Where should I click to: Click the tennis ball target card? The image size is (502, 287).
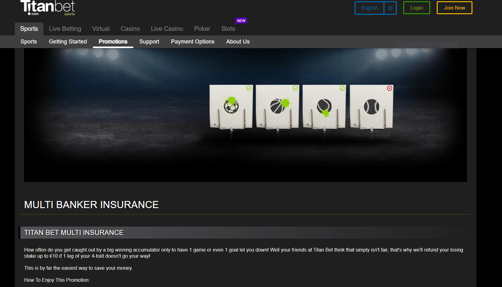[324, 106]
